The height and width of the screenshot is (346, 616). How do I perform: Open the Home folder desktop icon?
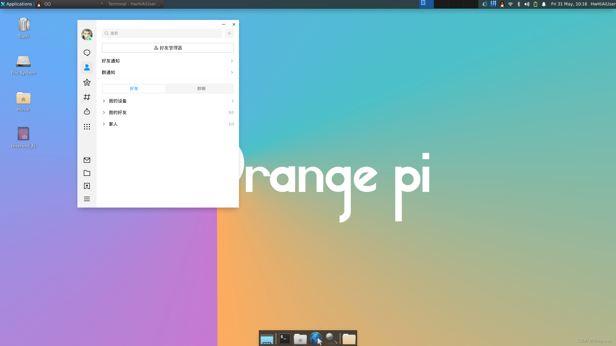(23, 102)
